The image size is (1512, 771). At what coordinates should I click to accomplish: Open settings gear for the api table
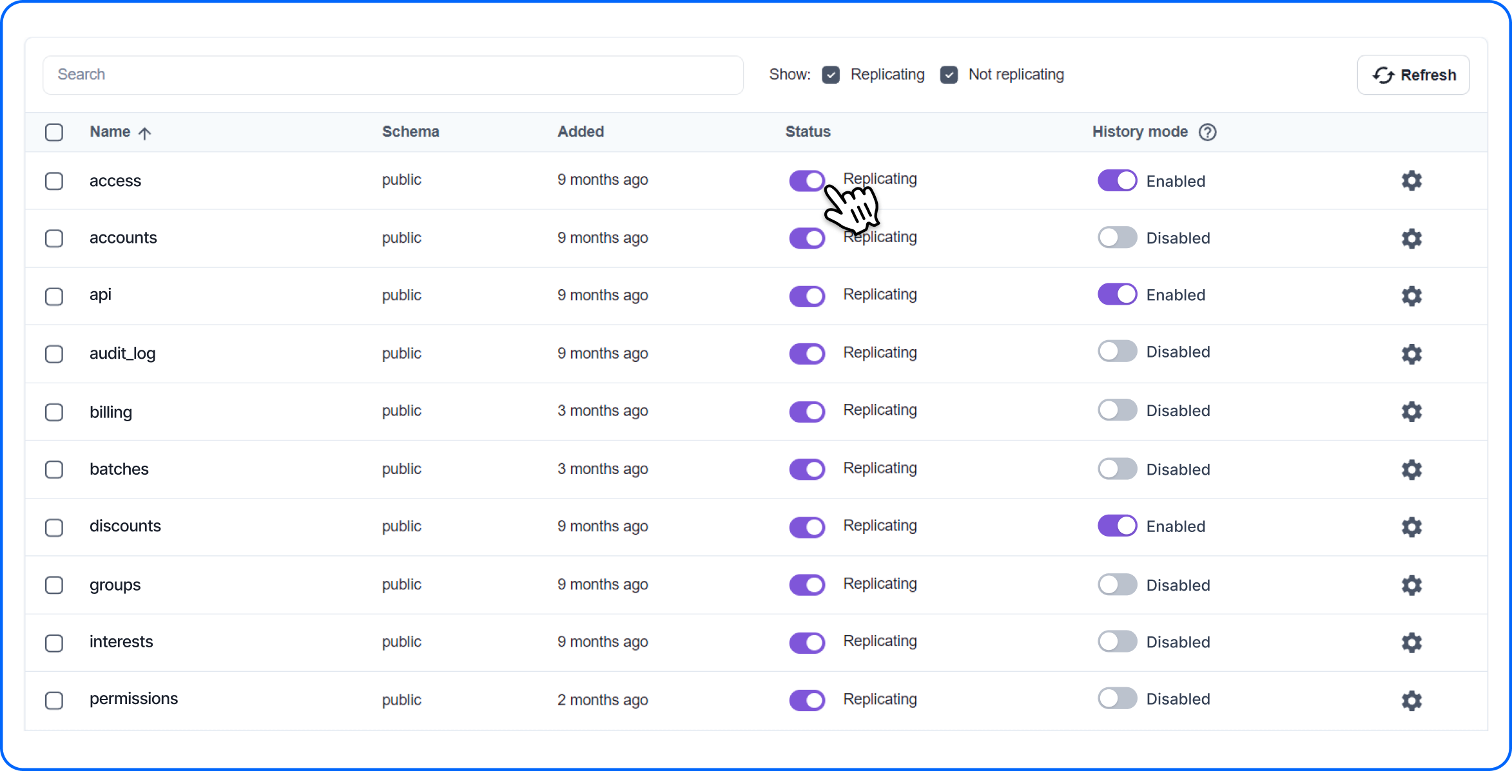(x=1411, y=296)
